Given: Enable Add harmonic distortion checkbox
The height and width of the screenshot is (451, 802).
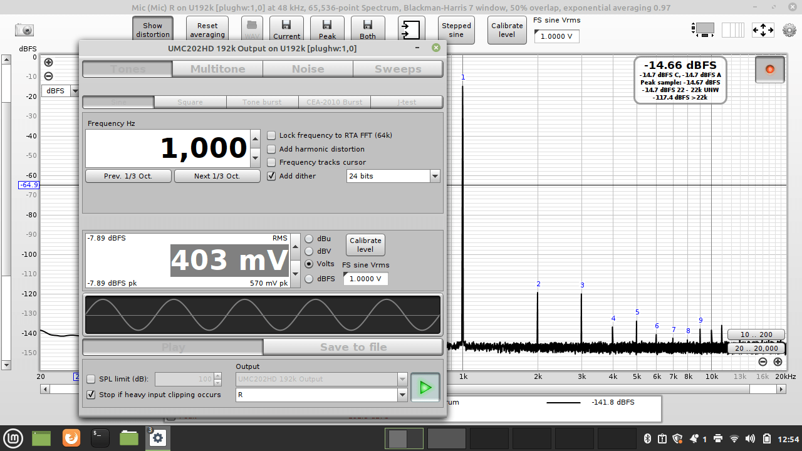Looking at the screenshot, I should click(271, 149).
